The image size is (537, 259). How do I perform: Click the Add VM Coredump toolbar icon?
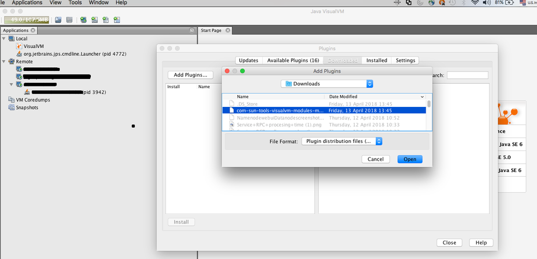pos(105,20)
